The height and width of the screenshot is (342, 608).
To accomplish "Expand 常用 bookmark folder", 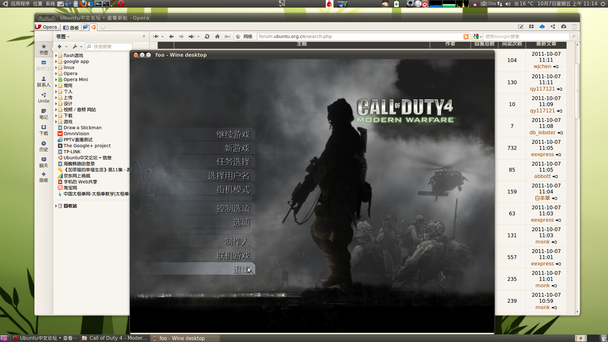I will click(x=56, y=85).
